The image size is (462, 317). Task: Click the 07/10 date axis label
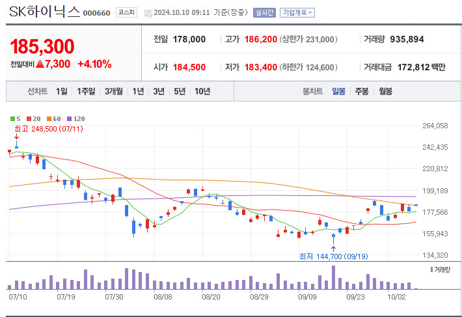[18, 297]
